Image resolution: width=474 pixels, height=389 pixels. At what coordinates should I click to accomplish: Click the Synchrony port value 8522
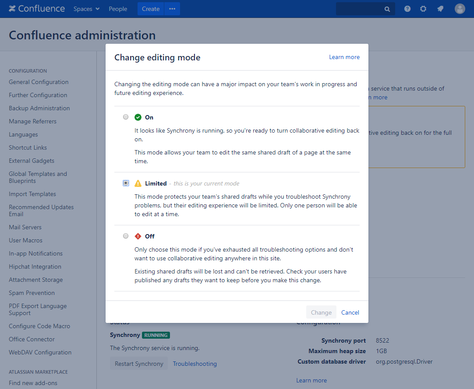click(382, 340)
